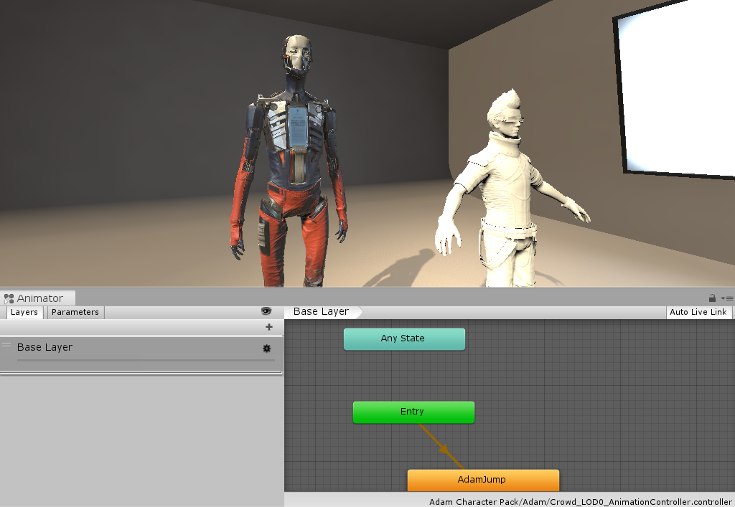The width and height of the screenshot is (735, 507).
Task: Toggle the Auto Live Link button
Action: 698,312
